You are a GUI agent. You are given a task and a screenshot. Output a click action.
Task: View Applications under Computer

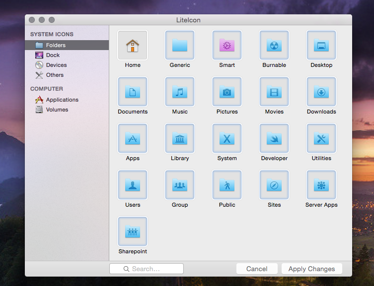[x=67, y=100]
